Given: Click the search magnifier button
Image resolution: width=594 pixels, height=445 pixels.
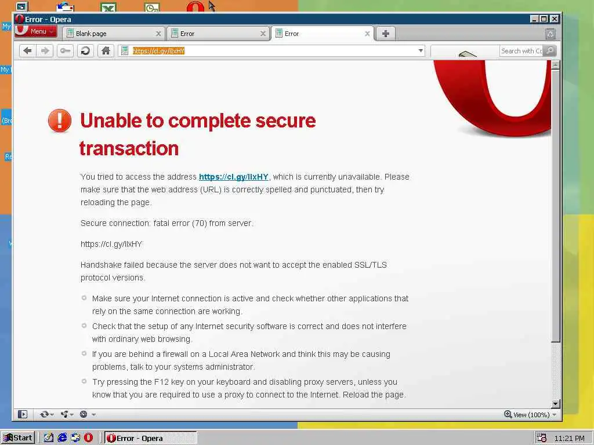Looking at the screenshot, I should click(x=550, y=51).
